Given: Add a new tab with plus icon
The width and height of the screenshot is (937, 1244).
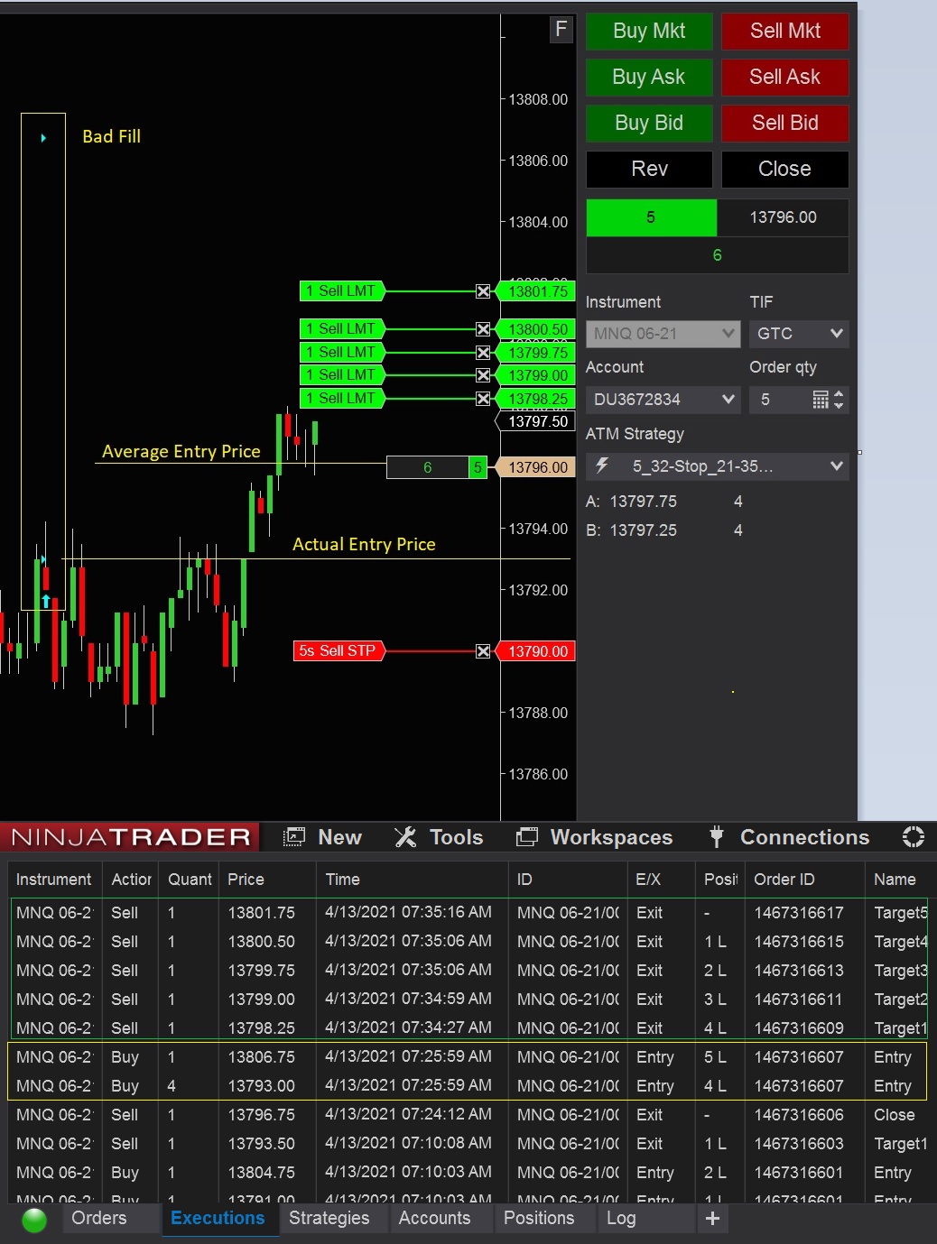Looking at the screenshot, I should (x=712, y=1219).
